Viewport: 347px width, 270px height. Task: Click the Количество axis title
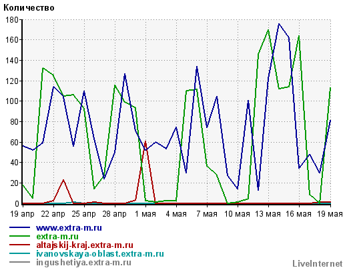(29, 8)
